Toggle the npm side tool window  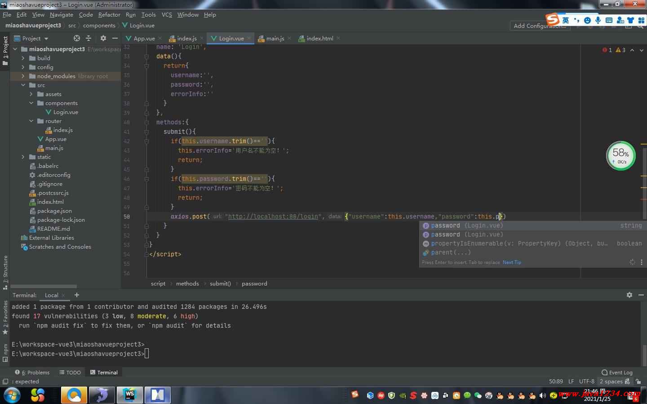(x=5, y=353)
